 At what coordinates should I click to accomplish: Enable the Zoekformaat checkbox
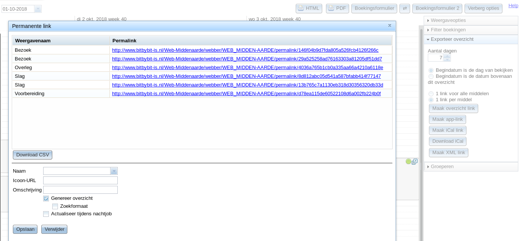(55, 206)
